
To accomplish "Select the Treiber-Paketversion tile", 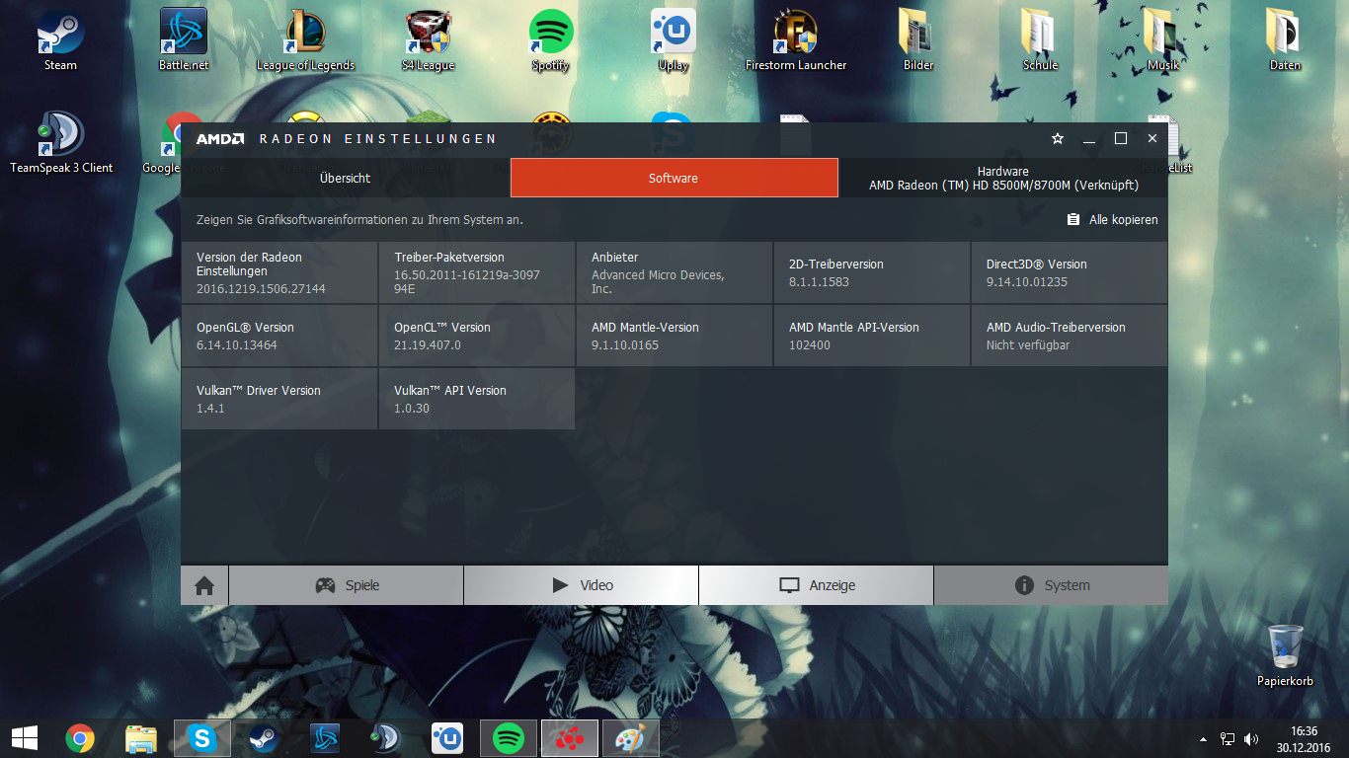I will [477, 272].
